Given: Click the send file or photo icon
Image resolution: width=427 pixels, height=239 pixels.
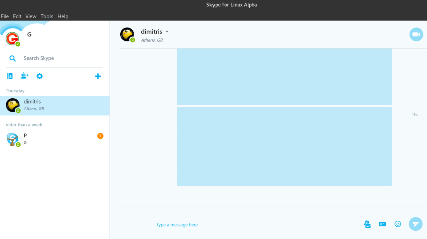Looking at the screenshot, I should 367,224.
